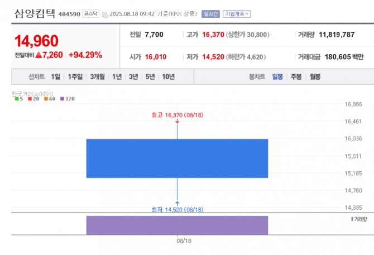Click the stock code 484590
The image size is (374, 255).
pyautogui.click(x=69, y=15)
